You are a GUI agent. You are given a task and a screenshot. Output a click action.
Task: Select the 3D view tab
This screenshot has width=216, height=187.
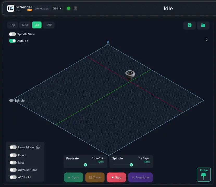pyautogui.click(x=37, y=25)
